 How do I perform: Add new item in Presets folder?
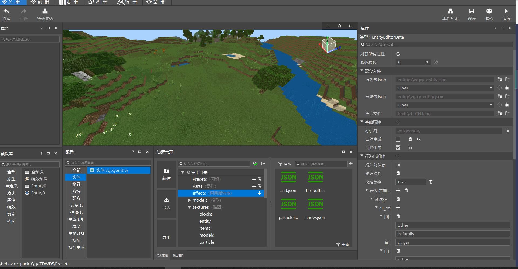point(254,179)
